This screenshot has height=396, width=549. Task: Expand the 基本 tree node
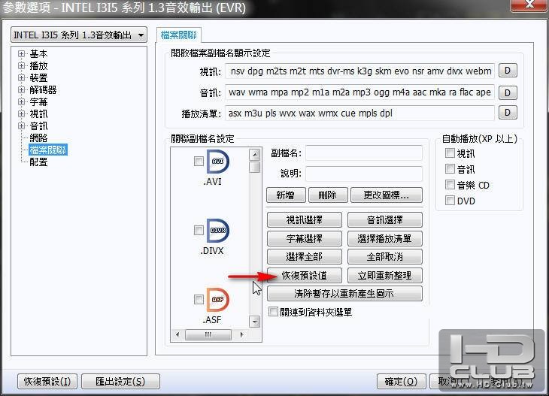click(x=21, y=54)
